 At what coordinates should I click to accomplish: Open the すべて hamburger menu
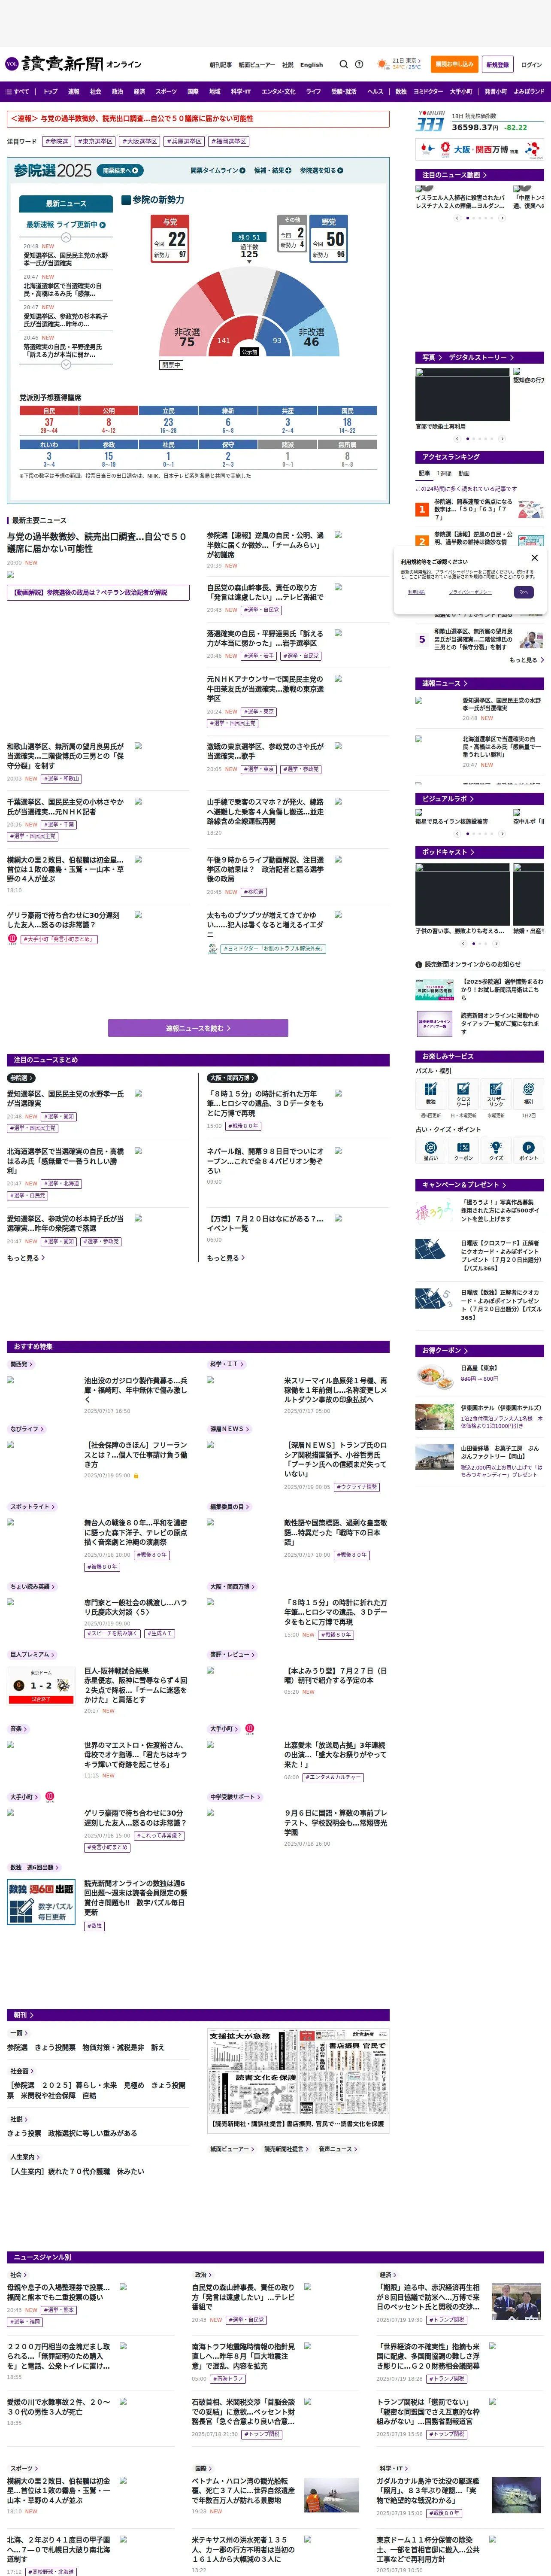[18, 91]
